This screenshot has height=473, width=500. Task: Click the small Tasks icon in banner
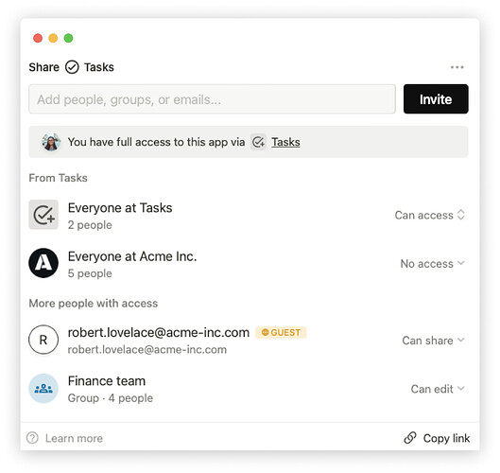258,142
